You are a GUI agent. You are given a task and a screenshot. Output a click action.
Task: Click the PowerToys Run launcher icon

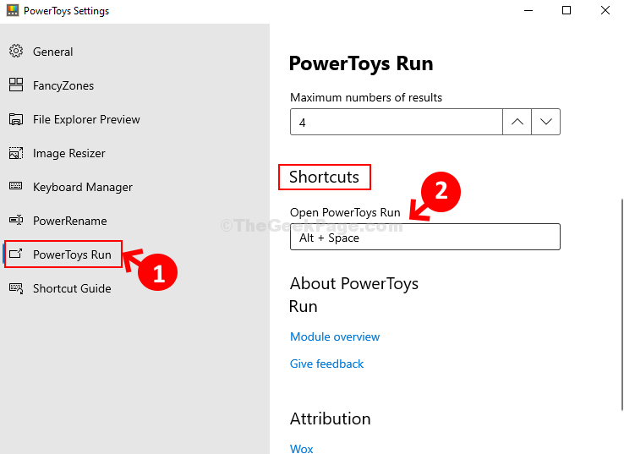pos(16,254)
